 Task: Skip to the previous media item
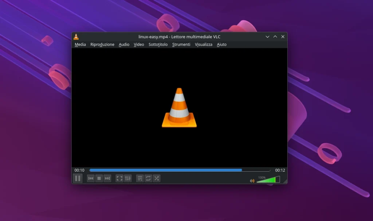(91, 178)
